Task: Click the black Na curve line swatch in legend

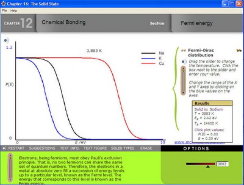Action: click(x=148, y=53)
